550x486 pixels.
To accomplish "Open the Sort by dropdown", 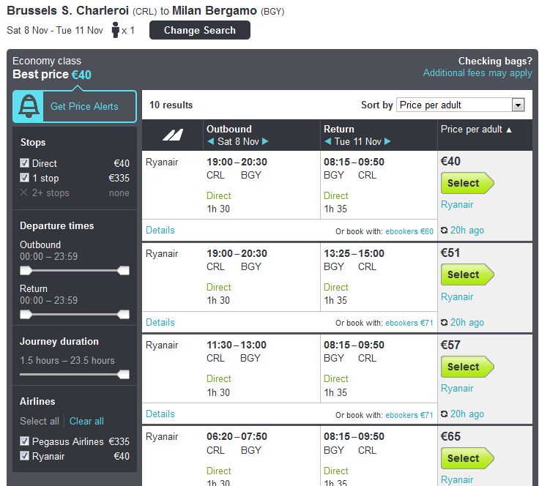I will tap(460, 105).
